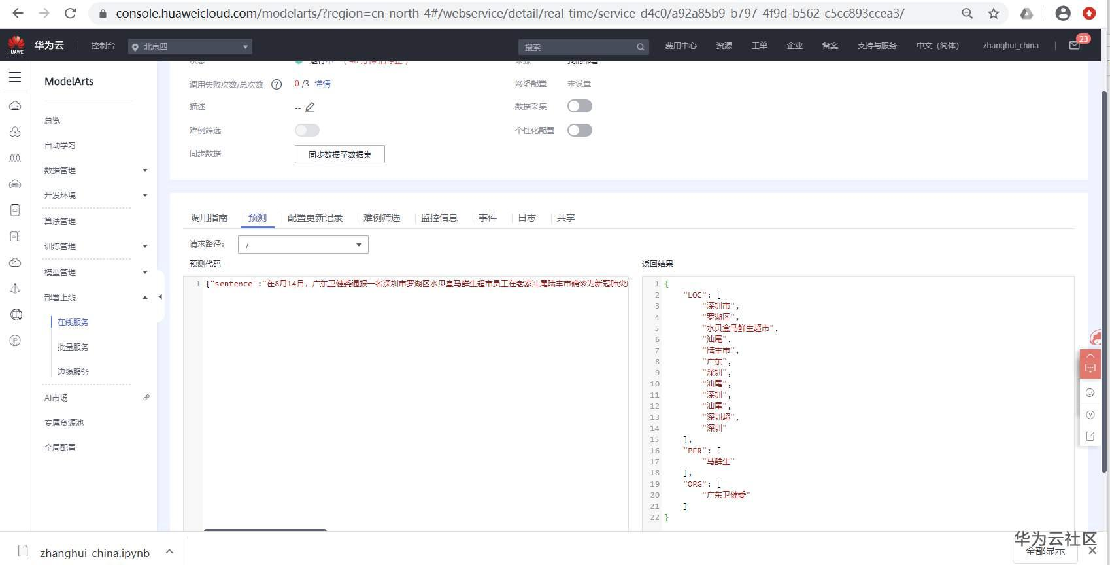Bookmark this page with the star icon
The width and height of the screenshot is (1110, 565).
point(994,13)
